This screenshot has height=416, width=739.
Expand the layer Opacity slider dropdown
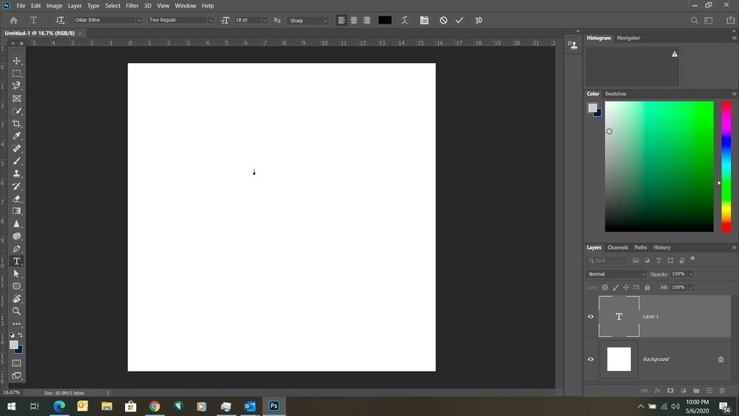[x=691, y=274]
